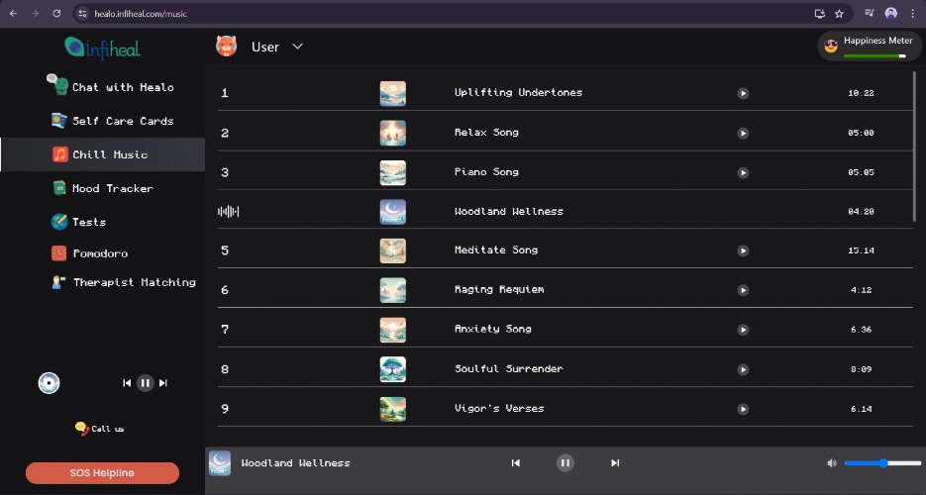926x495 pixels.
Task: Open the browser three-dot menu
Action: (912, 13)
